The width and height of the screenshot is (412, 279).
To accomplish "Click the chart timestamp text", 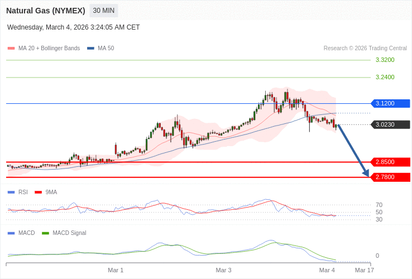I will (74, 27).
